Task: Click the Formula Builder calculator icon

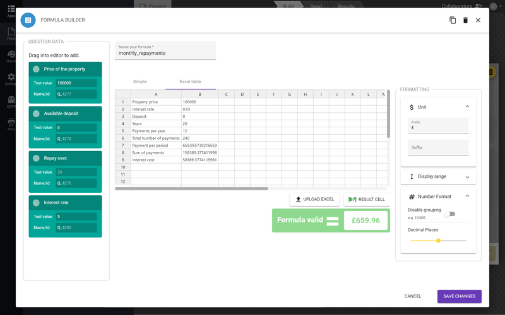Action: tap(28, 20)
